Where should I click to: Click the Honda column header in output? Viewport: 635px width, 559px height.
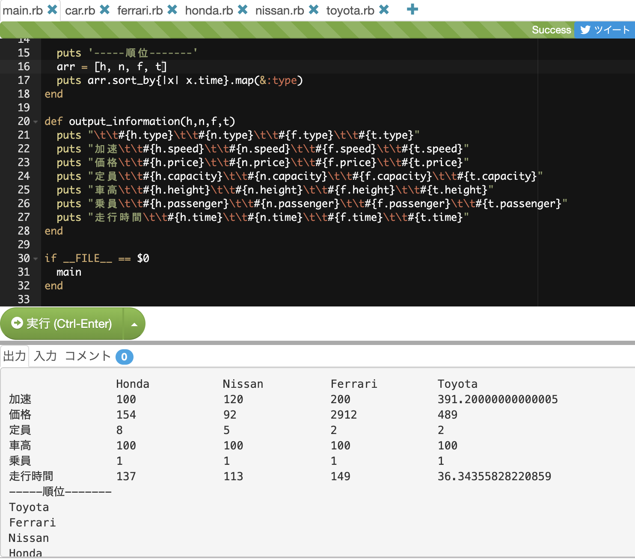coord(133,384)
